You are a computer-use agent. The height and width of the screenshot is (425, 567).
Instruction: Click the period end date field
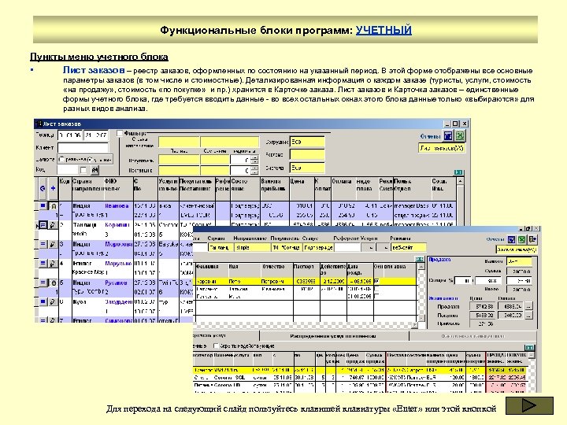96,135
